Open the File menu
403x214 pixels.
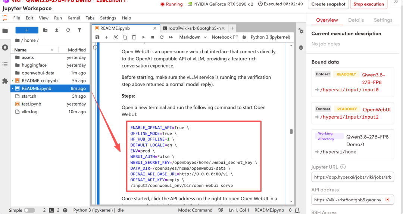click(17, 18)
